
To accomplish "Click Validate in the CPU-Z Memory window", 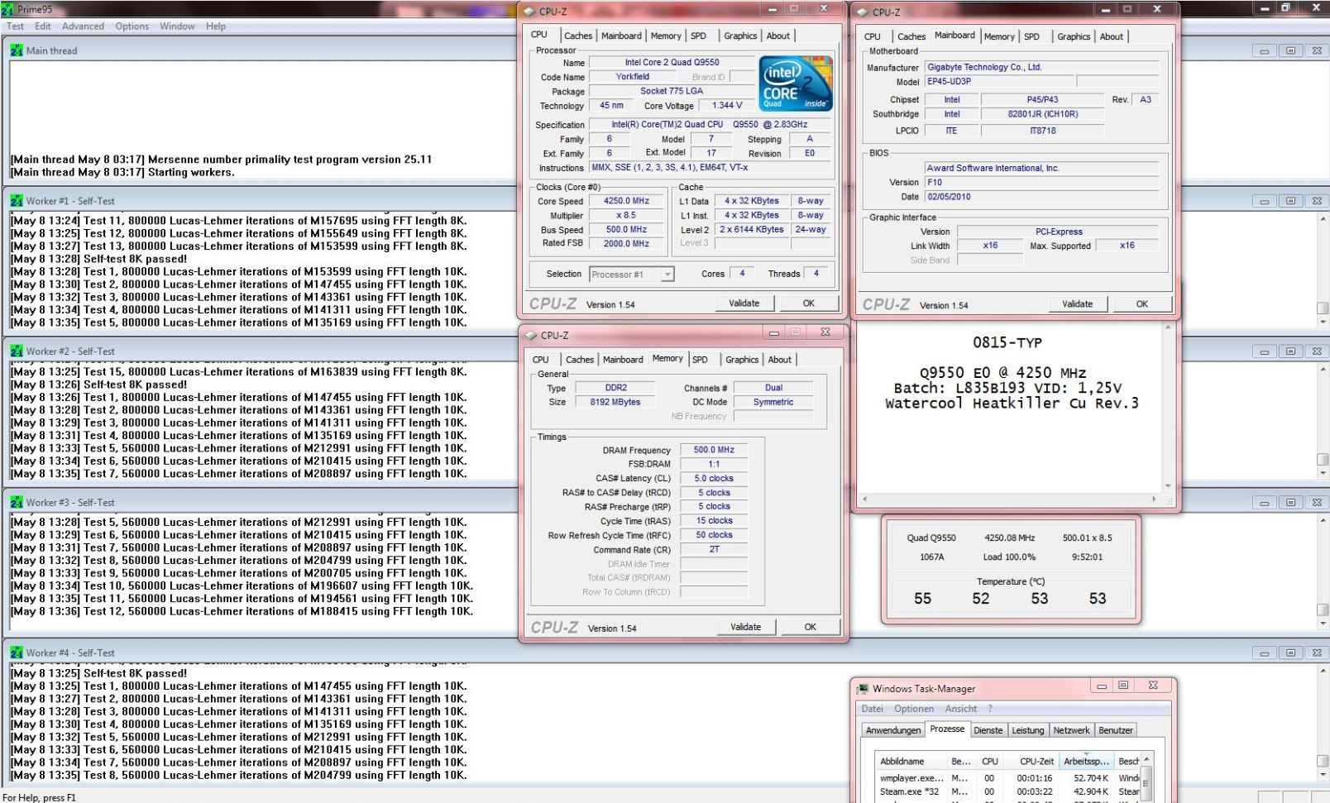I will (x=745, y=626).
